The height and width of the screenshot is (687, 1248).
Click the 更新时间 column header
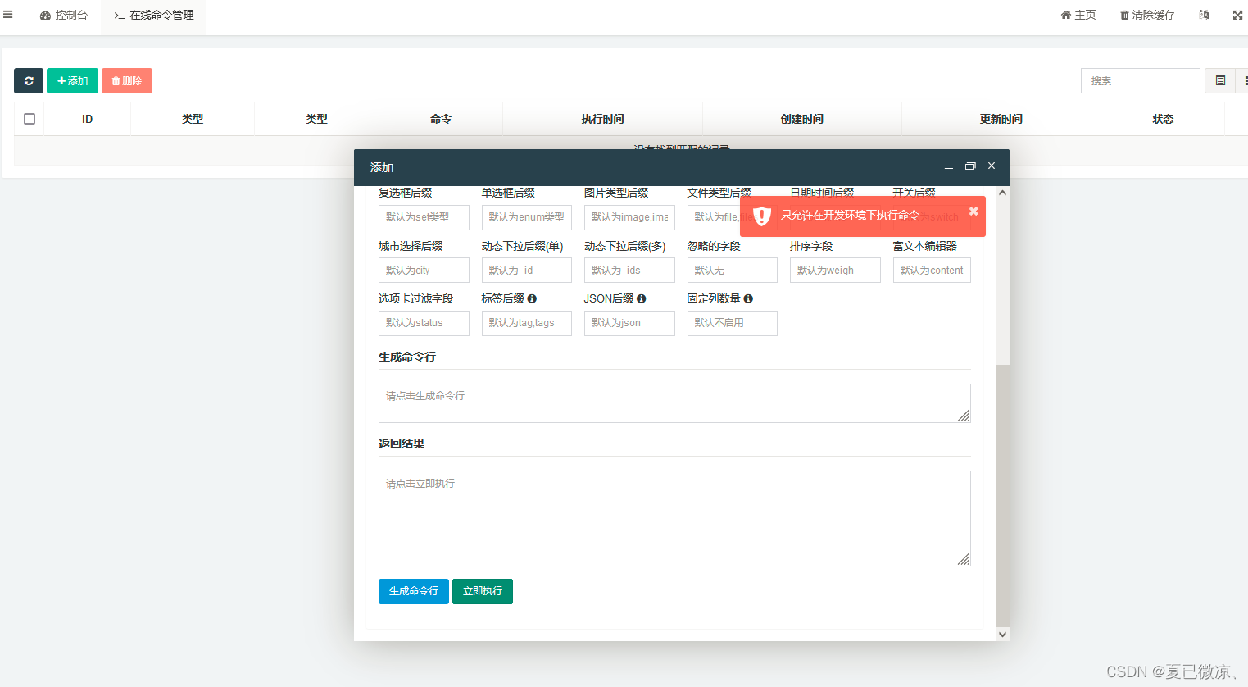[x=1001, y=119]
